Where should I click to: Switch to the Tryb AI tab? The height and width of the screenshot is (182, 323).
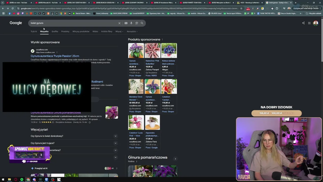(x=34, y=32)
